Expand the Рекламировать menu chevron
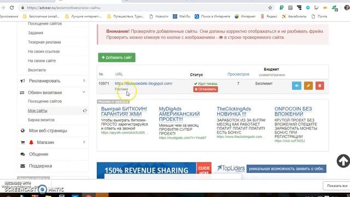350x197 pixels. 84,80
